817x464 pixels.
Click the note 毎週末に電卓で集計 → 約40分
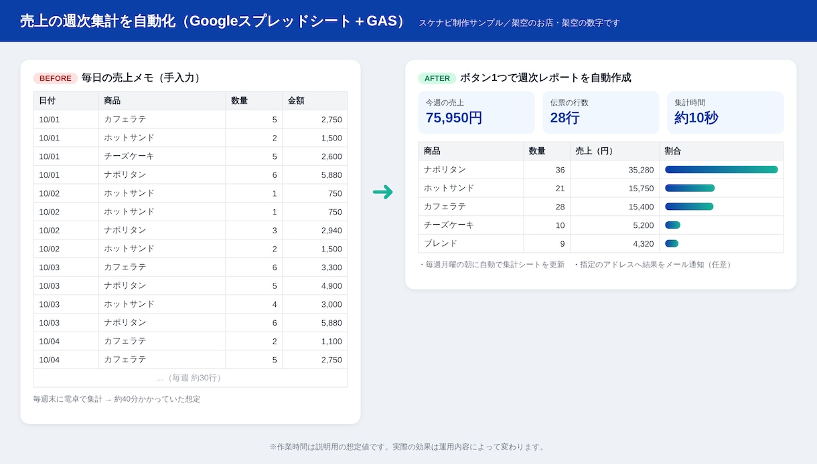tap(117, 399)
